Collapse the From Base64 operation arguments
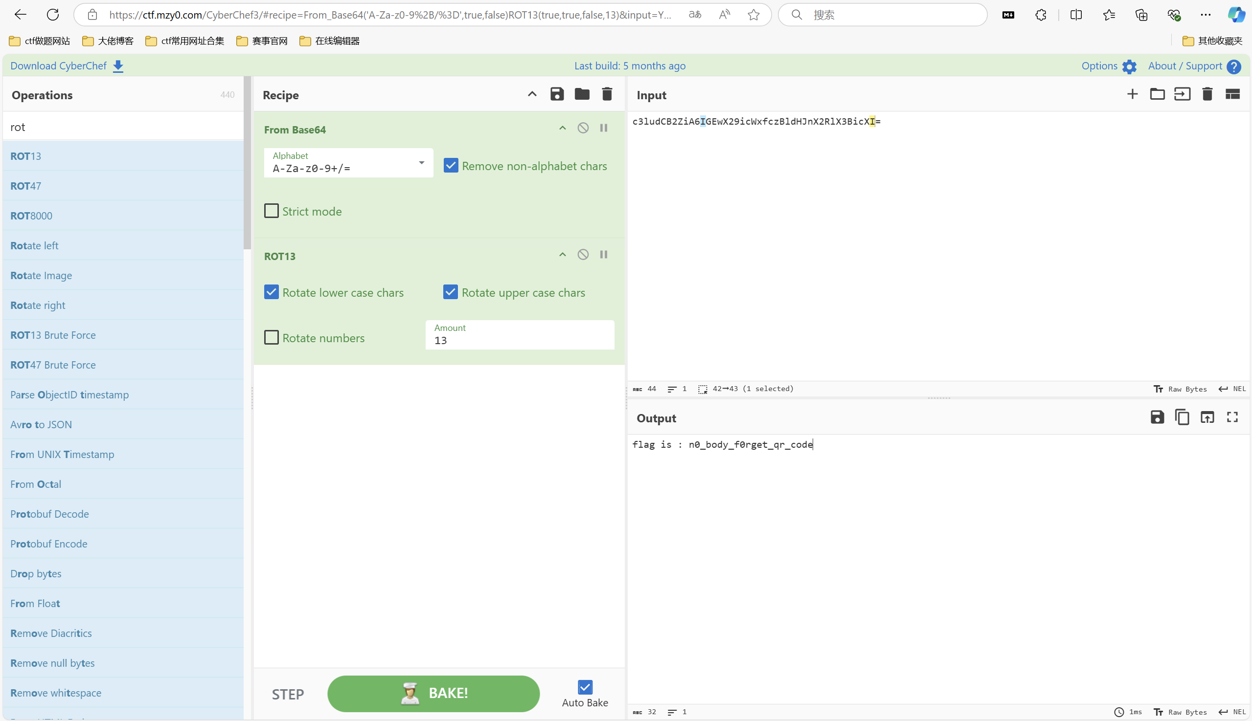Viewport: 1252px width, 721px height. (x=563, y=128)
